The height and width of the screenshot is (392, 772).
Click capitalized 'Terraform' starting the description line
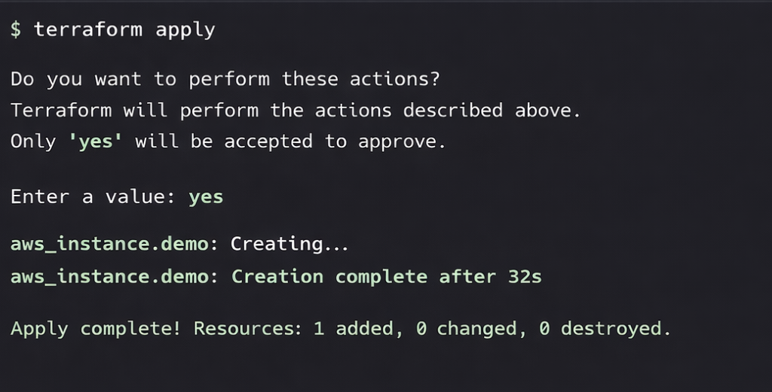click(x=61, y=111)
